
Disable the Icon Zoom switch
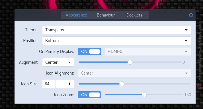point(89,95)
